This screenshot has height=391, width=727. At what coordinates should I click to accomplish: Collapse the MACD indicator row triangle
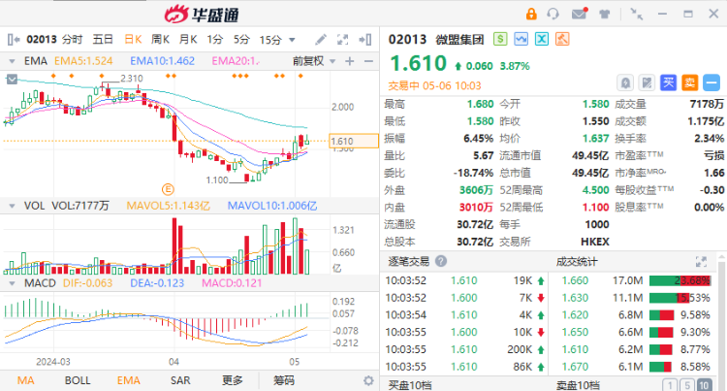(x=12, y=283)
